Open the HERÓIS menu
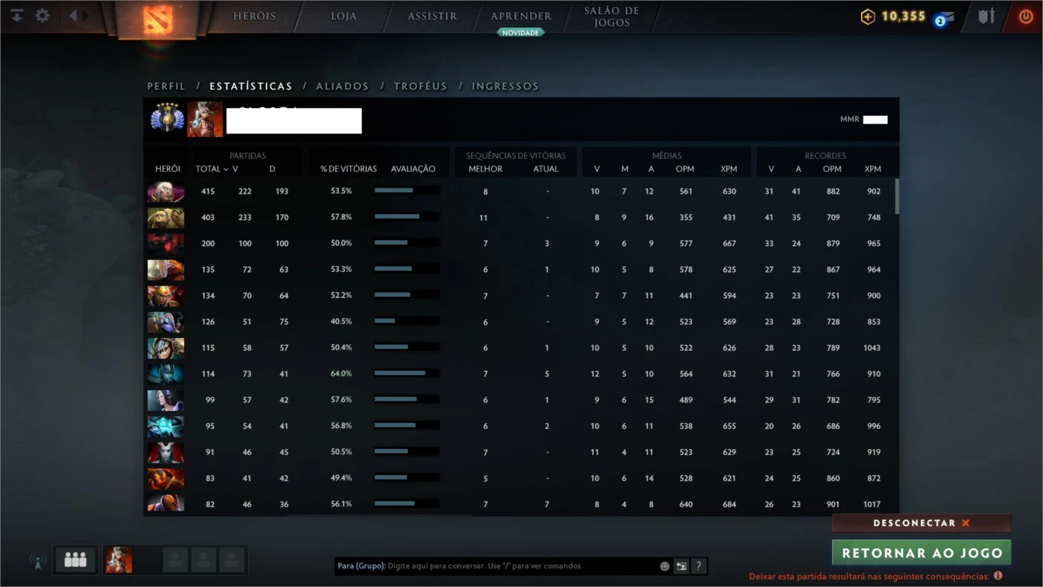 pyautogui.click(x=254, y=16)
